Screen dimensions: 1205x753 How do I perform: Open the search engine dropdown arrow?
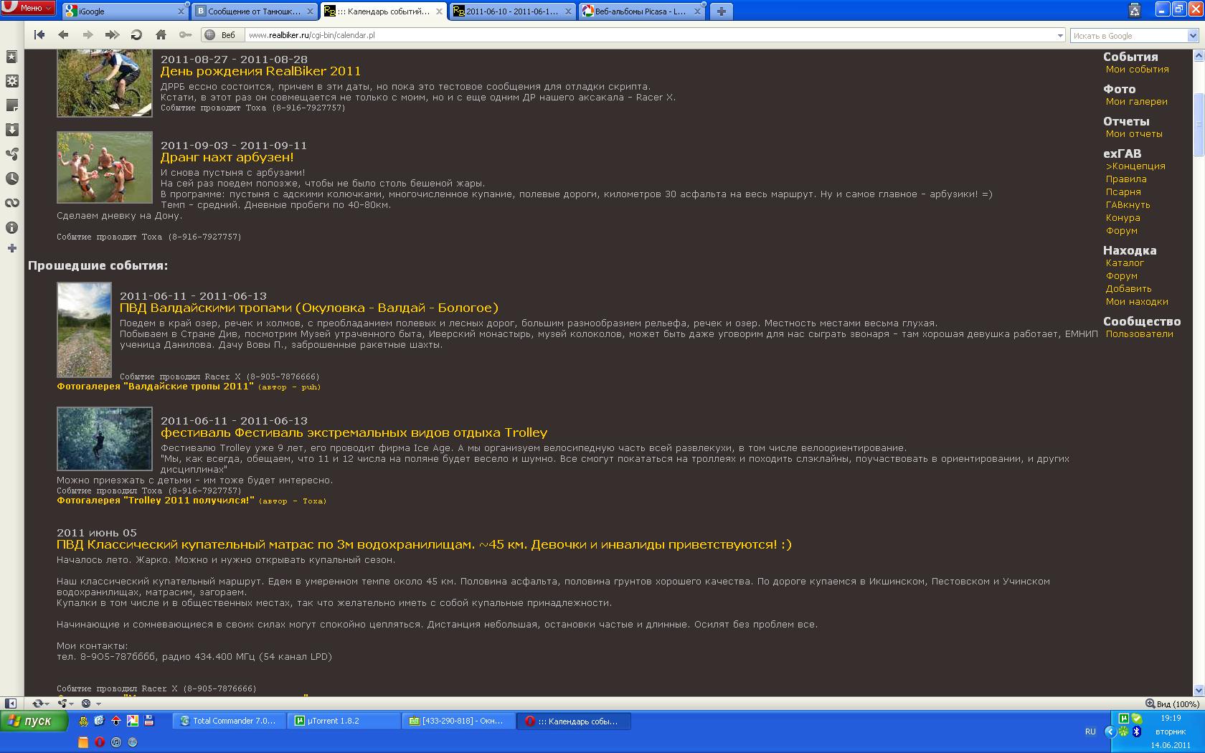[x=1194, y=35]
